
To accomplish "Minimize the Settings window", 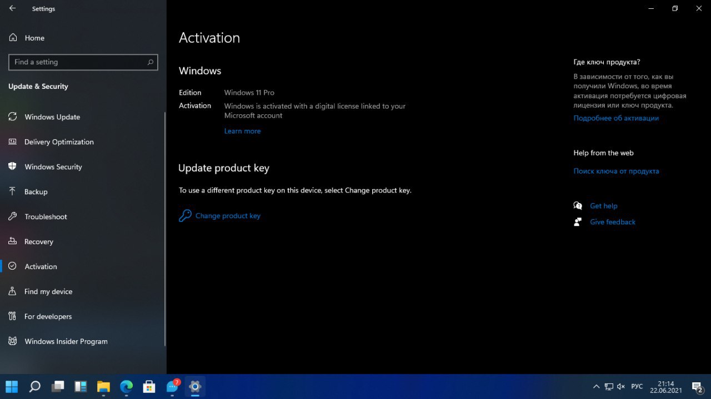I will pos(650,8).
